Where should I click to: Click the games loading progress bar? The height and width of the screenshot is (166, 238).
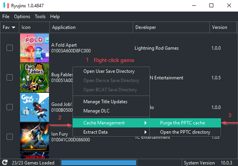(x=99, y=163)
